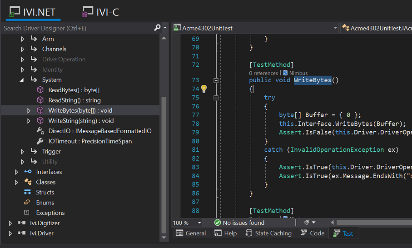Image resolution: width=412 pixels, height=248 pixels.
Task: Click the WriteBytes method name in code
Action: (313, 80)
